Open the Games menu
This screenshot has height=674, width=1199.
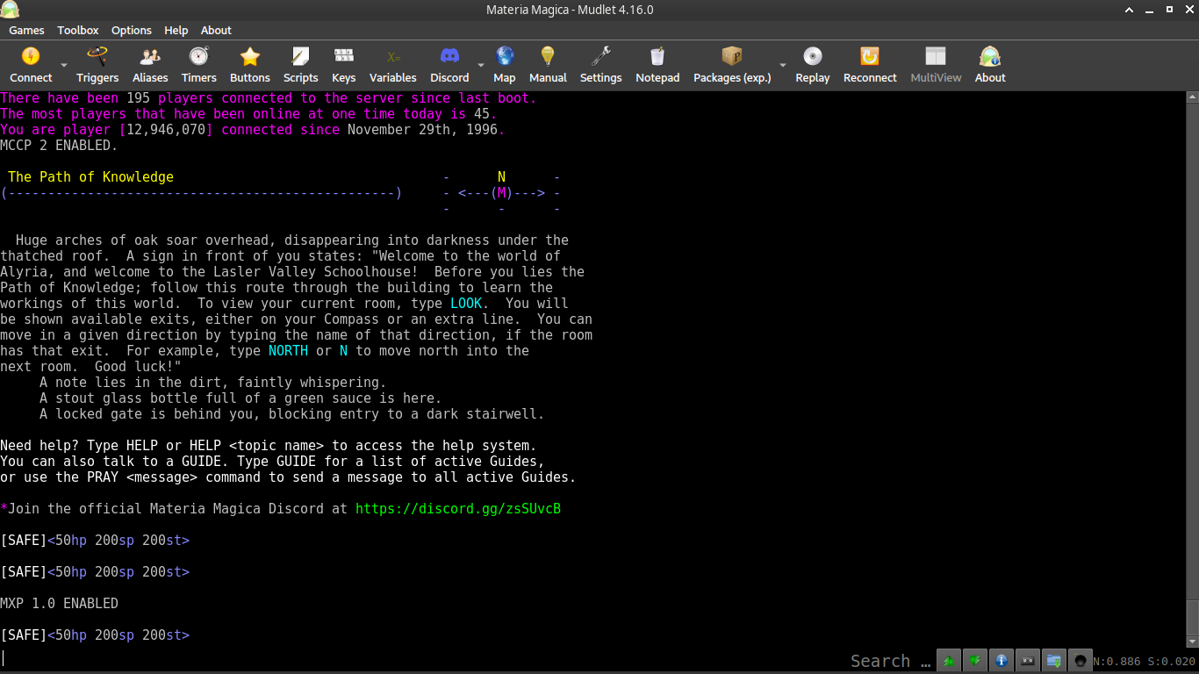point(26,30)
